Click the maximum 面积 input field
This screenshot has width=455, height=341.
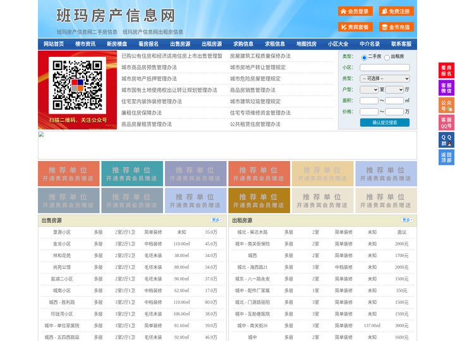[x=394, y=100]
